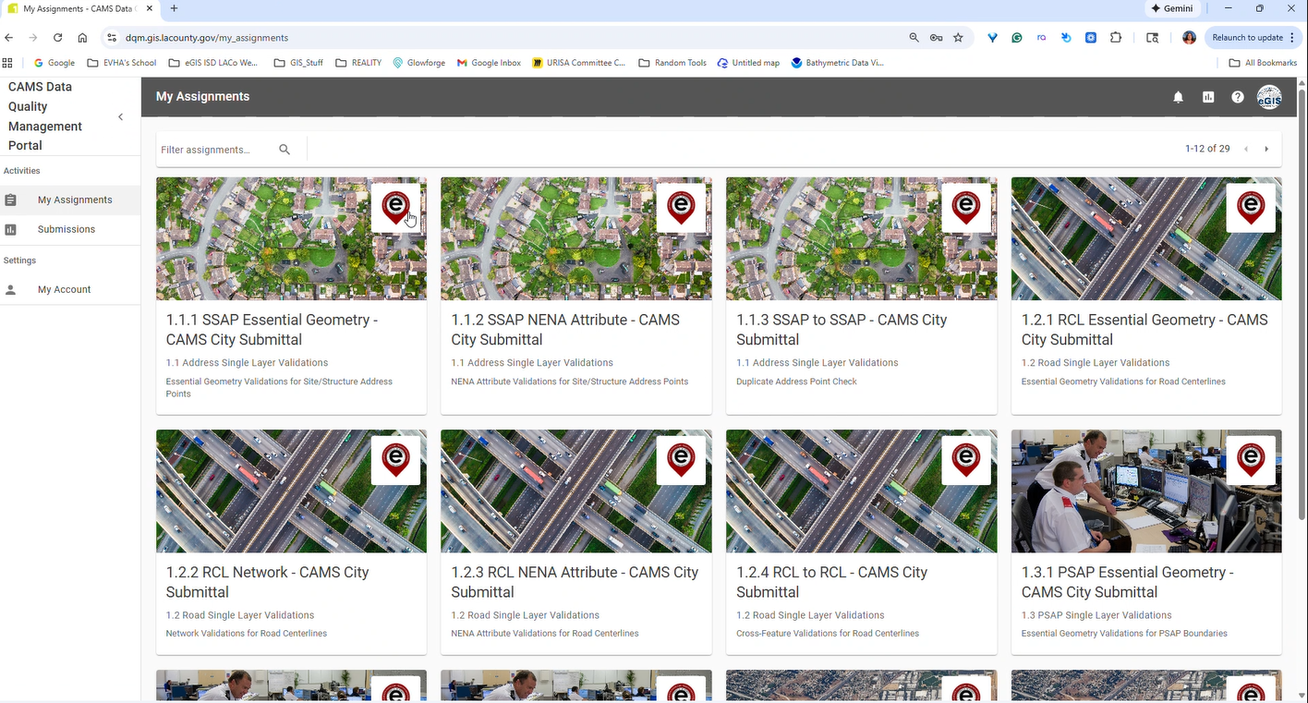Click the 1.2.1 RCL Essential Geometry thumbnail image
Image resolution: width=1308 pixels, height=703 pixels.
click(x=1145, y=238)
